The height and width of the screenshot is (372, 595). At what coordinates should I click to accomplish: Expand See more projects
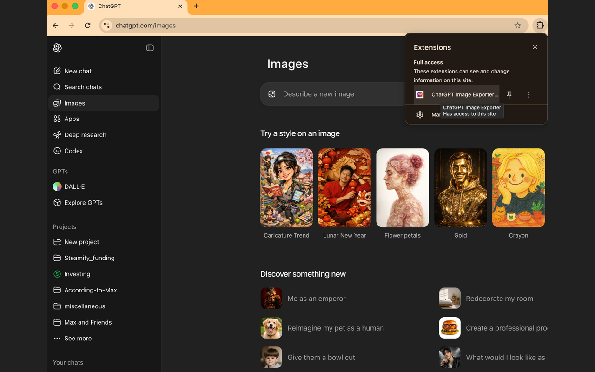tap(104, 338)
